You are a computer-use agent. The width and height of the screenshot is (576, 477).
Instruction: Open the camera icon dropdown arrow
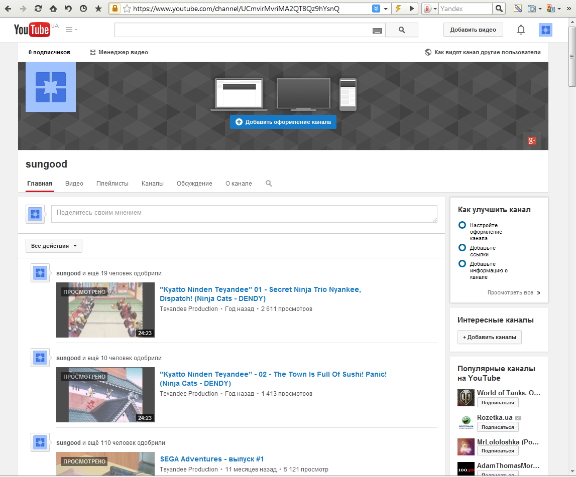(540, 9)
